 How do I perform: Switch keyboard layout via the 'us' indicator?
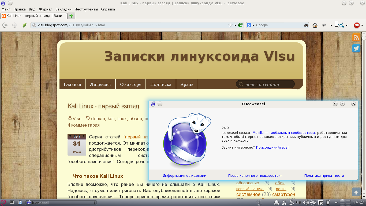298,203
